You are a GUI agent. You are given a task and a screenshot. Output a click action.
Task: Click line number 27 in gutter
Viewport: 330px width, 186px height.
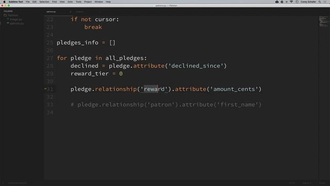[x=50, y=58]
